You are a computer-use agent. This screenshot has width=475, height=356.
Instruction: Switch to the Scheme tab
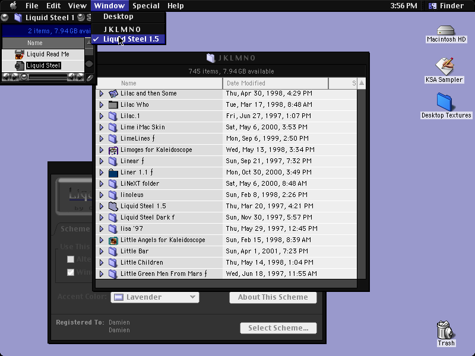click(75, 229)
